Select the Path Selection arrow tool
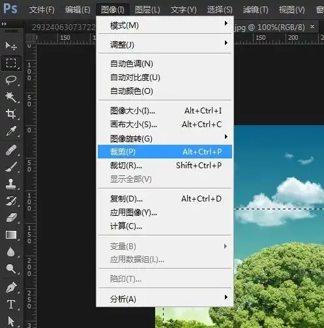Screen dimensions: 324x328 11,321
